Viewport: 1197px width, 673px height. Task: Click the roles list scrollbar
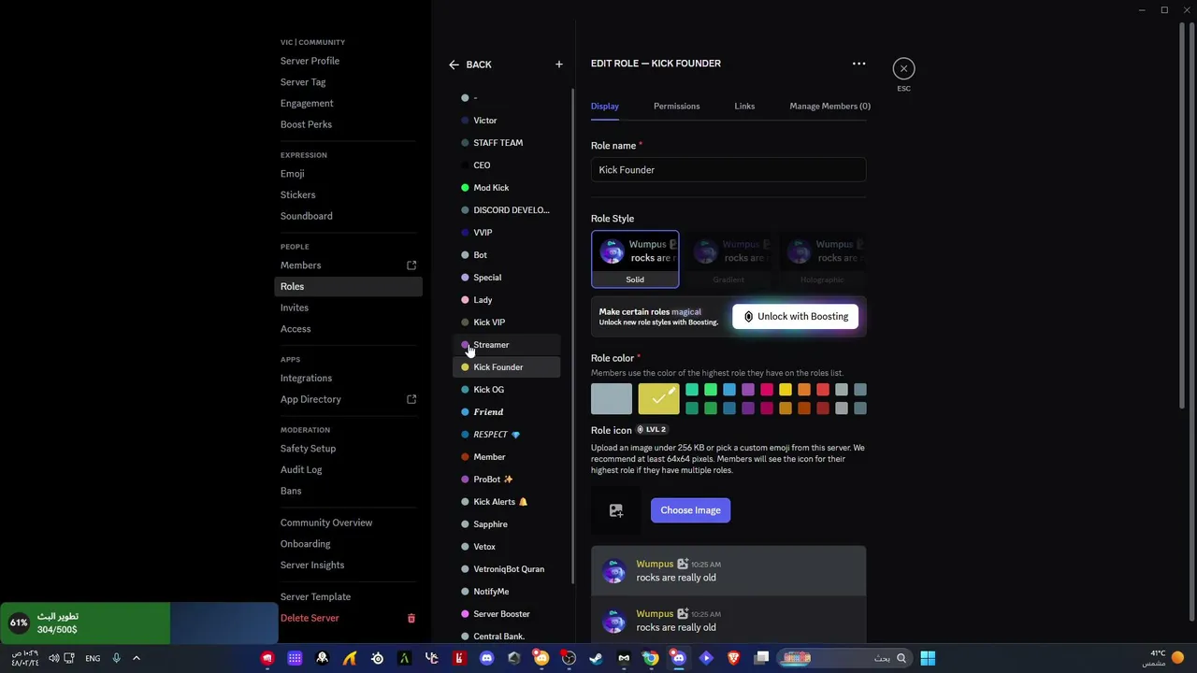572,336
